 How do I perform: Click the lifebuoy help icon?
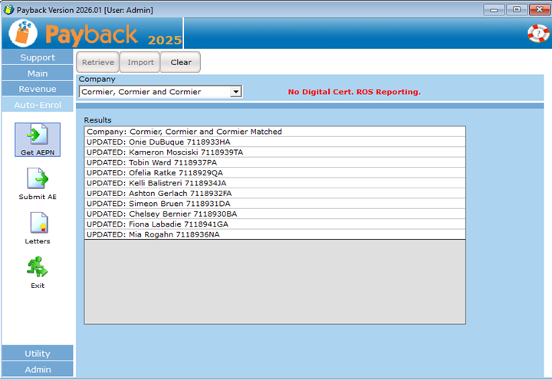538,34
